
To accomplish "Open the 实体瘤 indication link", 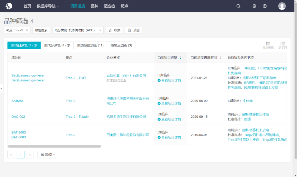I will pyautogui.click(x=248, y=101).
